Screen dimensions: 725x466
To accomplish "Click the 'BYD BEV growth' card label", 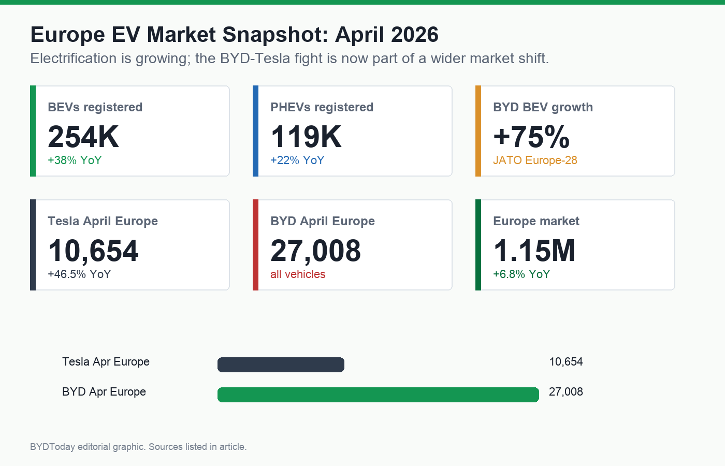I will 543,107.
